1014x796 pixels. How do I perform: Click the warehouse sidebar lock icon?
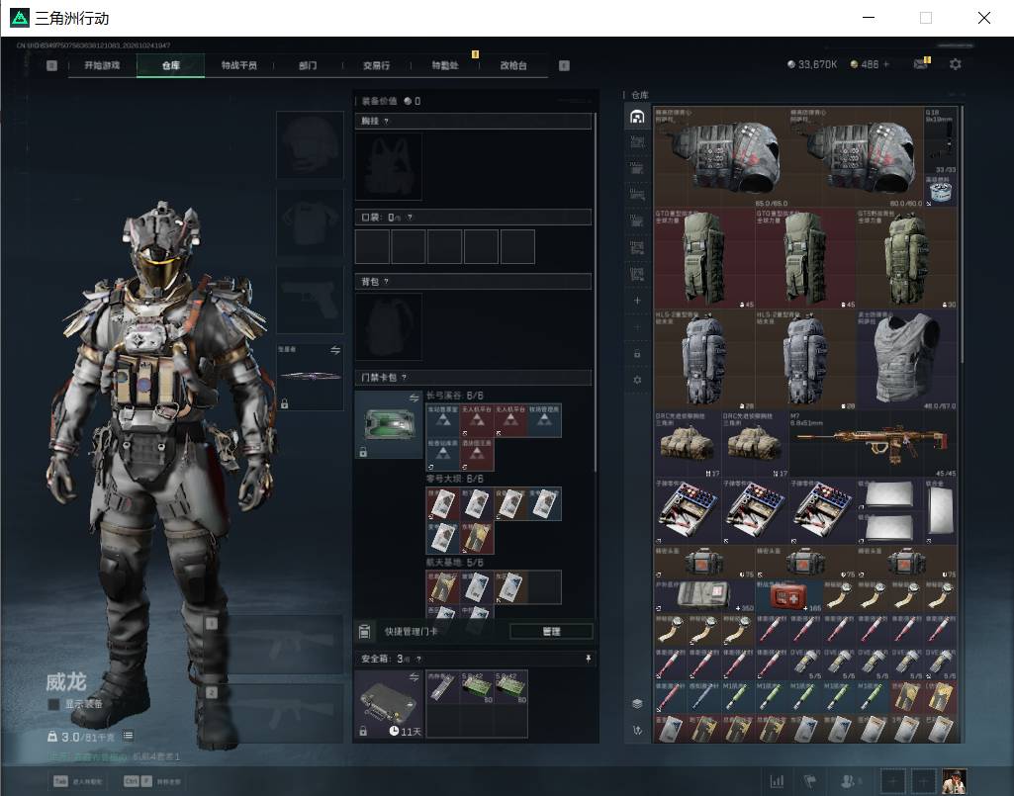637,354
